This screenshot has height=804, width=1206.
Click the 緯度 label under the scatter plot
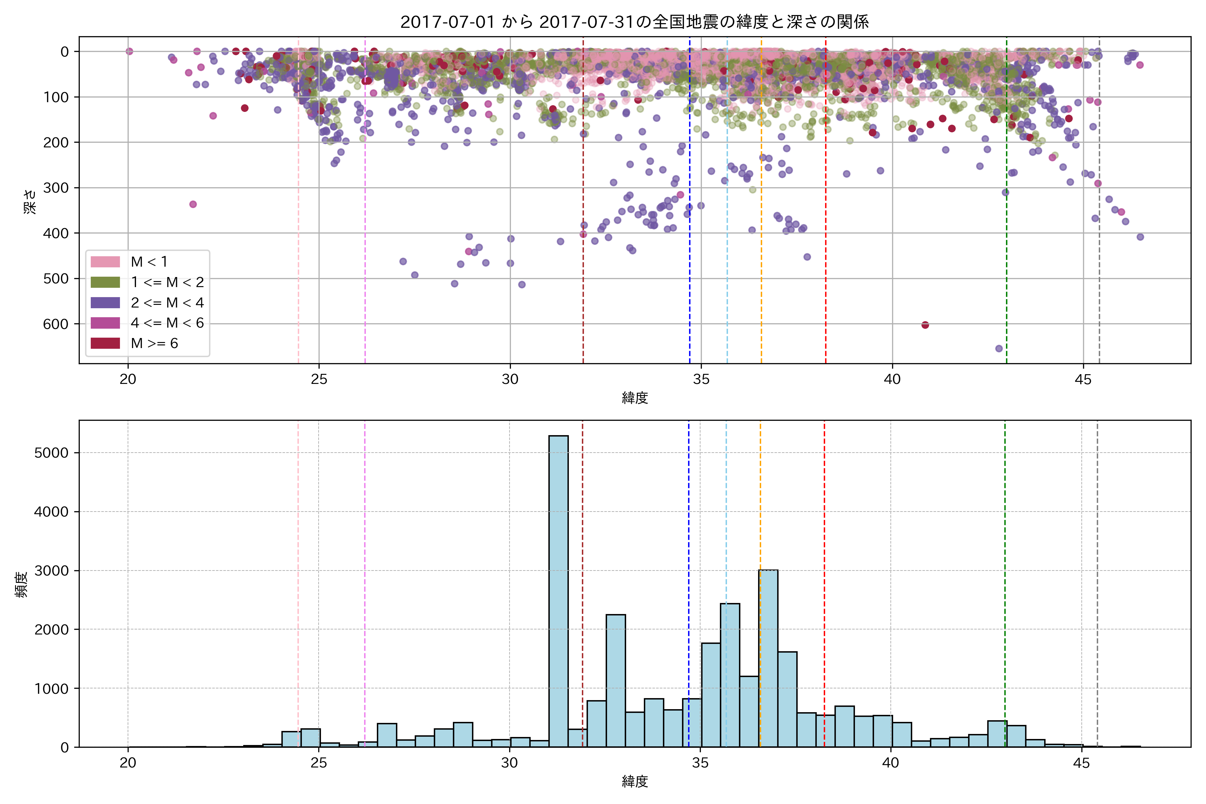(x=635, y=398)
